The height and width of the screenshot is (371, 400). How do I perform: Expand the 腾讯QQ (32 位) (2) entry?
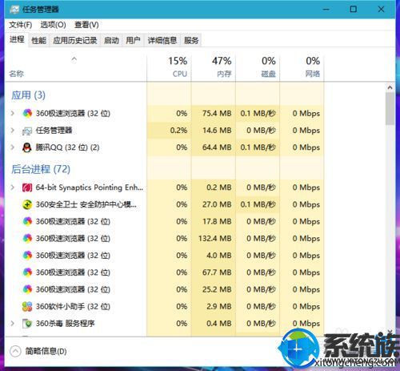tap(12, 147)
